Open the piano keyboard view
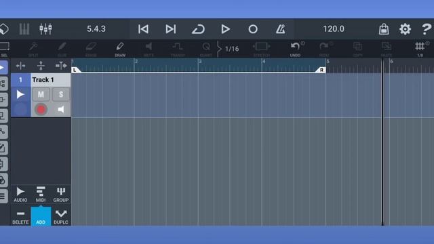This screenshot has width=434, height=244. click(24, 29)
